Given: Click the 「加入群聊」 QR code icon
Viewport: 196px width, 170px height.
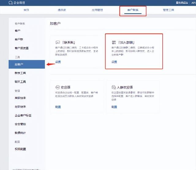Looking at the screenshot, I should click(x=114, y=42).
